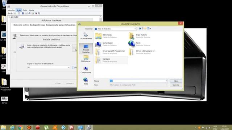This screenshot has width=232, height=130.
Task: Open Internet Explorer from the taskbar
Action: [12, 127]
